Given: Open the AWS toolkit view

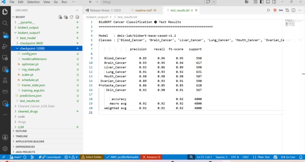Looking at the screenshot, I should (x=5, y=91).
